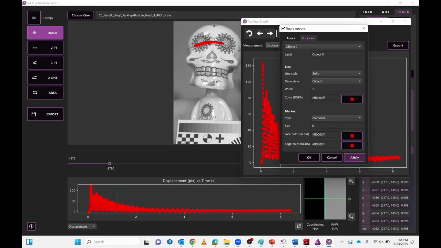Click the back arrow in Tracking Graph toolbar
The height and width of the screenshot is (248, 441).
click(260, 33)
